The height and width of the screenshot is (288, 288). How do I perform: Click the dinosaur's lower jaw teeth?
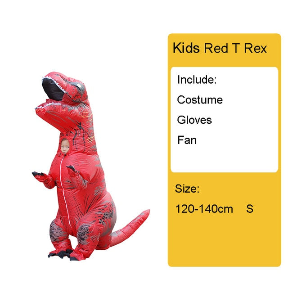(x=48, y=105)
